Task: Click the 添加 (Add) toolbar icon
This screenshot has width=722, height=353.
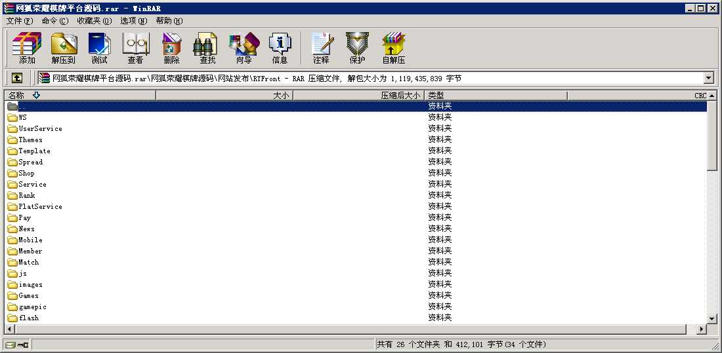Action: (27, 48)
